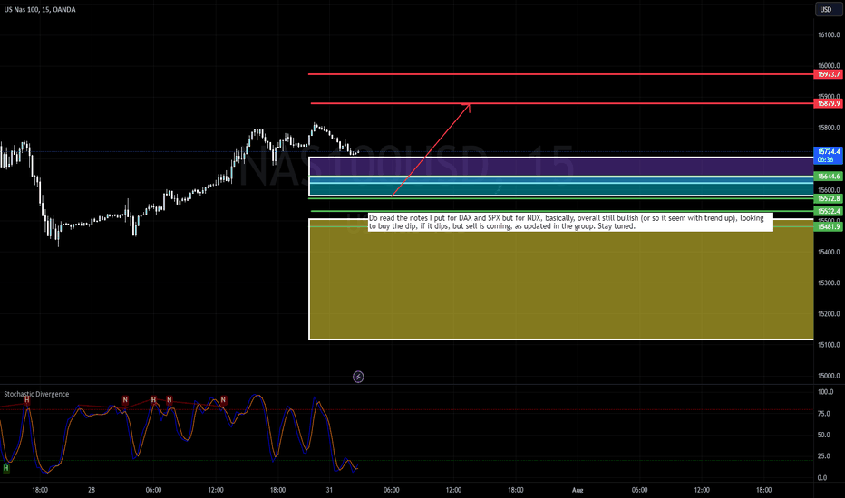
Task: Select the olive rectangle zone drawing
Action: pos(561,280)
